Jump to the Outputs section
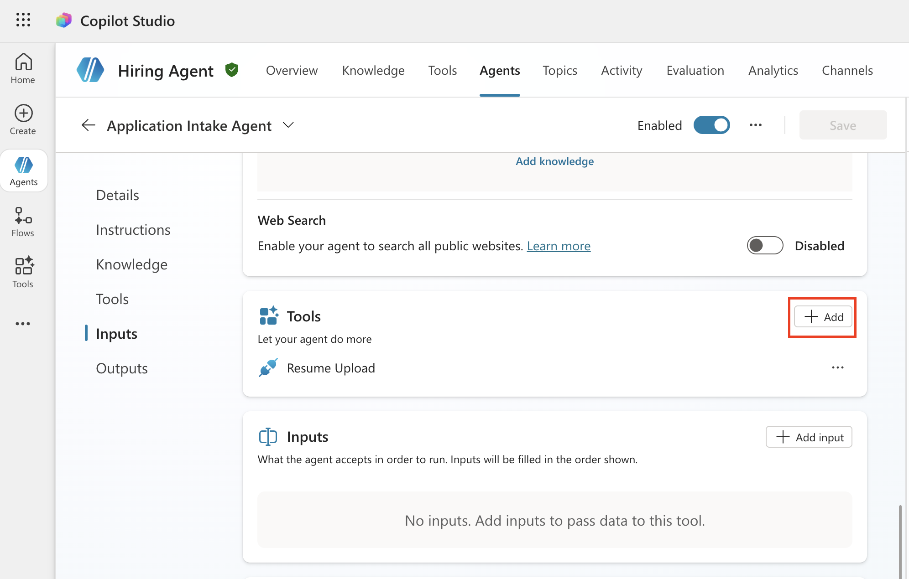This screenshot has height=579, width=909. [122, 368]
